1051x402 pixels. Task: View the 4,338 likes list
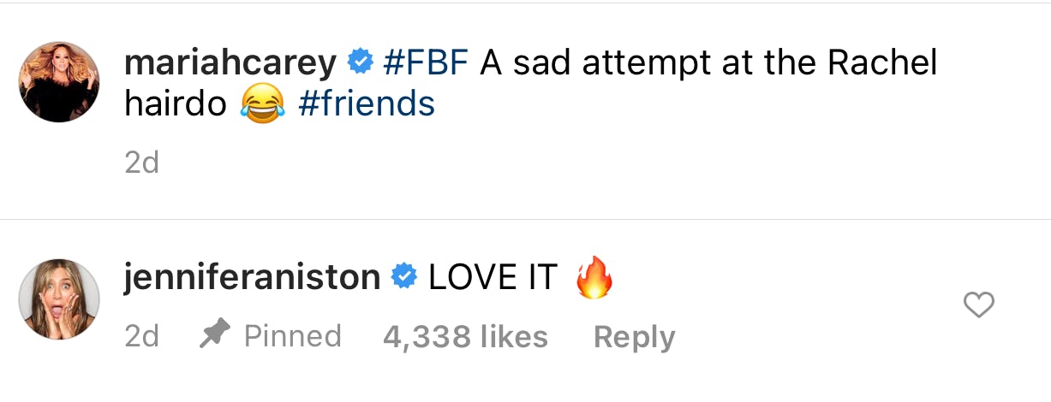click(x=465, y=337)
